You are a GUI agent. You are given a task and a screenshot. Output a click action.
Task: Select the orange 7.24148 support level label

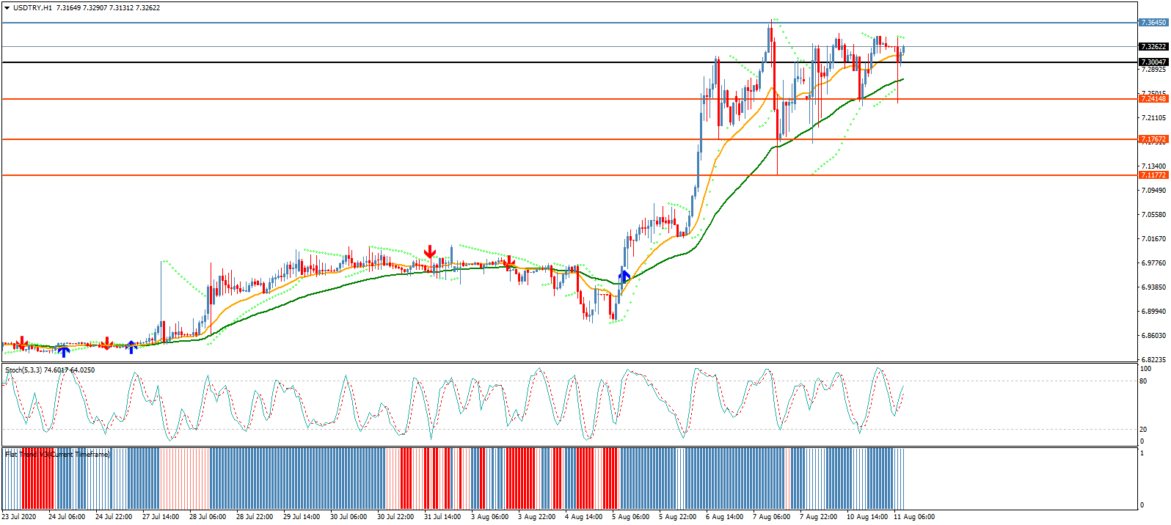click(1153, 99)
